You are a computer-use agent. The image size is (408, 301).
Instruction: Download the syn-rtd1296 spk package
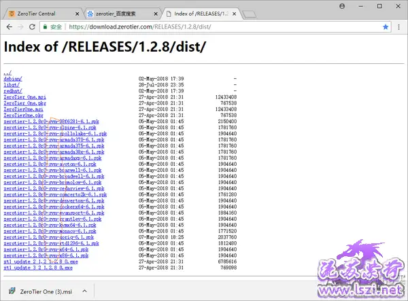(x=51, y=243)
